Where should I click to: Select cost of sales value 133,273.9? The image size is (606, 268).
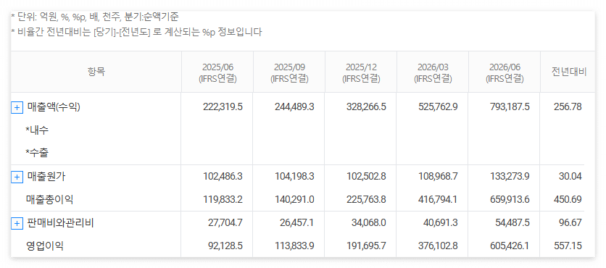tap(510, 177)
